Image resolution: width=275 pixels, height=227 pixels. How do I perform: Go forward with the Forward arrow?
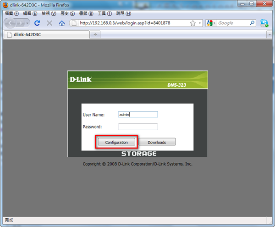tap(21, 23)
